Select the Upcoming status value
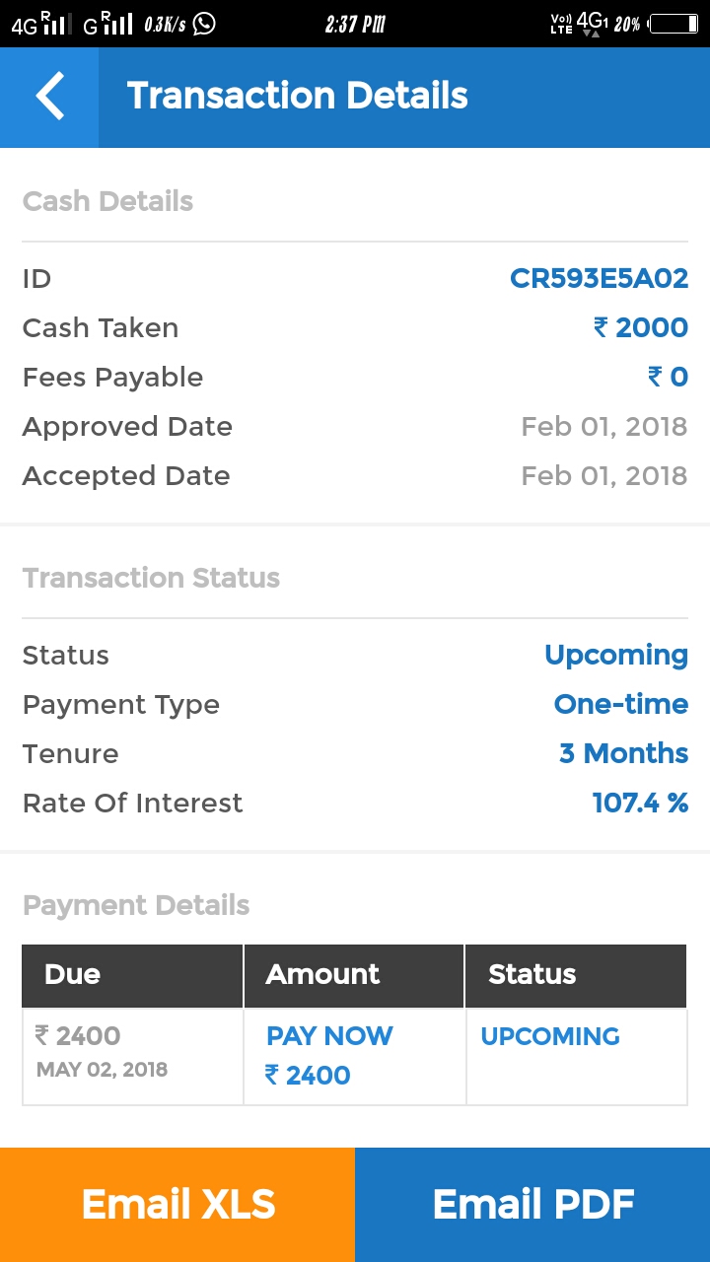710x1262 pixels. [615, 656]
